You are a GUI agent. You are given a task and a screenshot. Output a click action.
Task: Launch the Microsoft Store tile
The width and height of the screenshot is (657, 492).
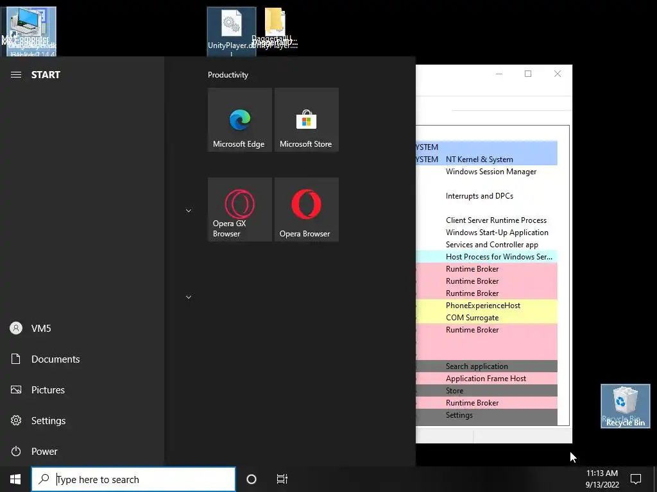tap(306, 120)
